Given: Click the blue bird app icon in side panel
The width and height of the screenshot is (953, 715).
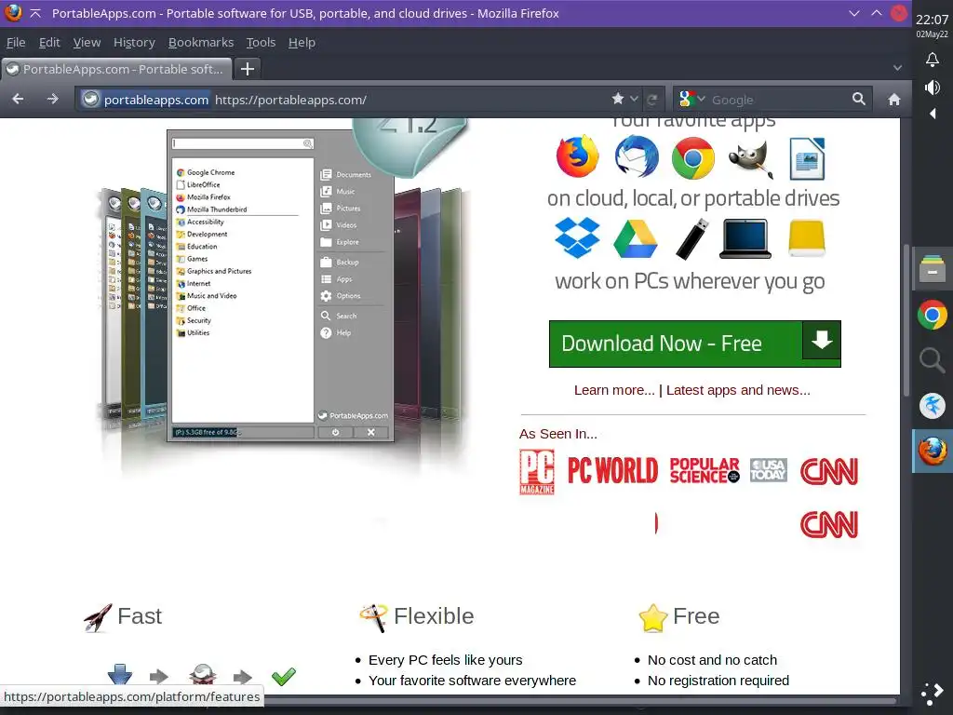Looking at the screenshot, I should coord(932,406).
